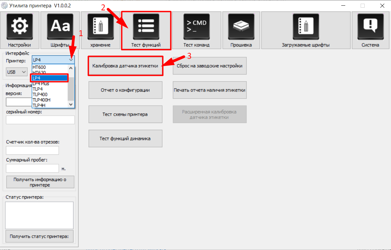Click Сброс на заводские настройки button
Viewport: 391px width, 250px height.
click(x=209, y=66)
